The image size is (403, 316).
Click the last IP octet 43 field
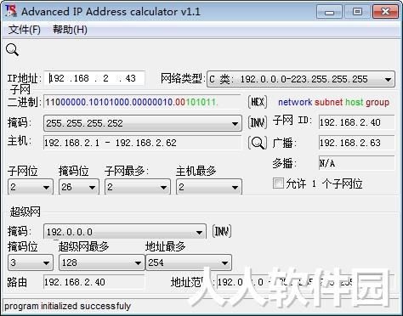pyautogui.click(x=130, y=78)
